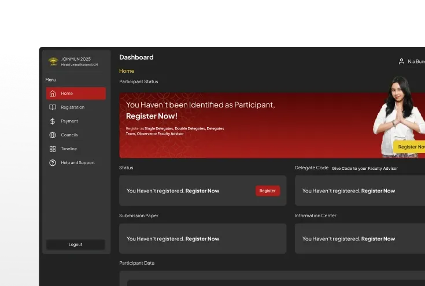This screenshot has width=425, height=286.
Task: Click the Help and Support question icon
Action: (53, 163)
